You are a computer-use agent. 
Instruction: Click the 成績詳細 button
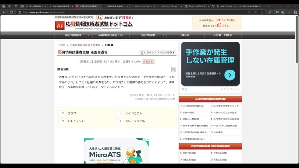[x=148, y=62]
